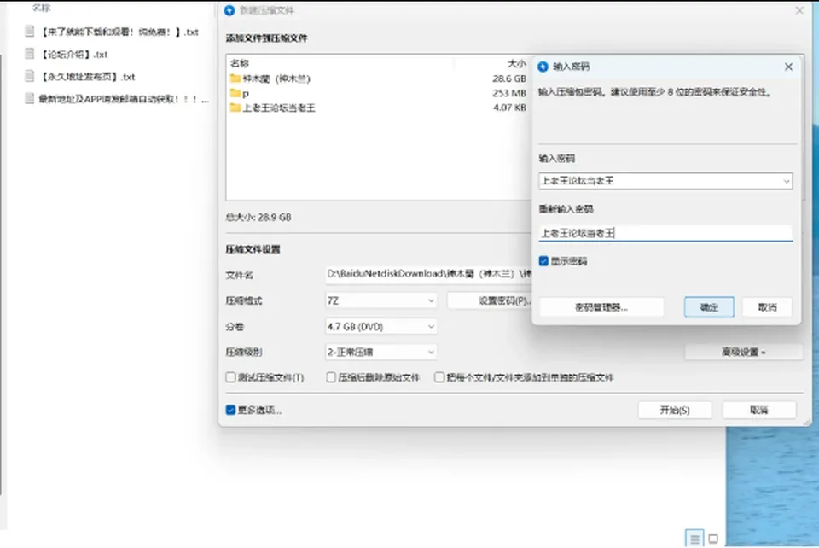Click the 【论坛介绍】.txt file icon
This screenshot has height=548, width=819.
point(30,54)
